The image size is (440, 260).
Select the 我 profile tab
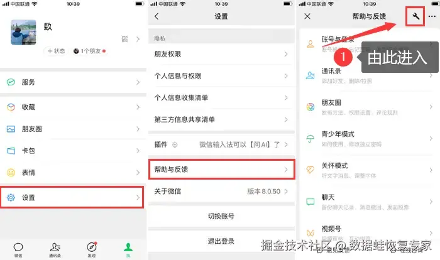pos(128,249)
